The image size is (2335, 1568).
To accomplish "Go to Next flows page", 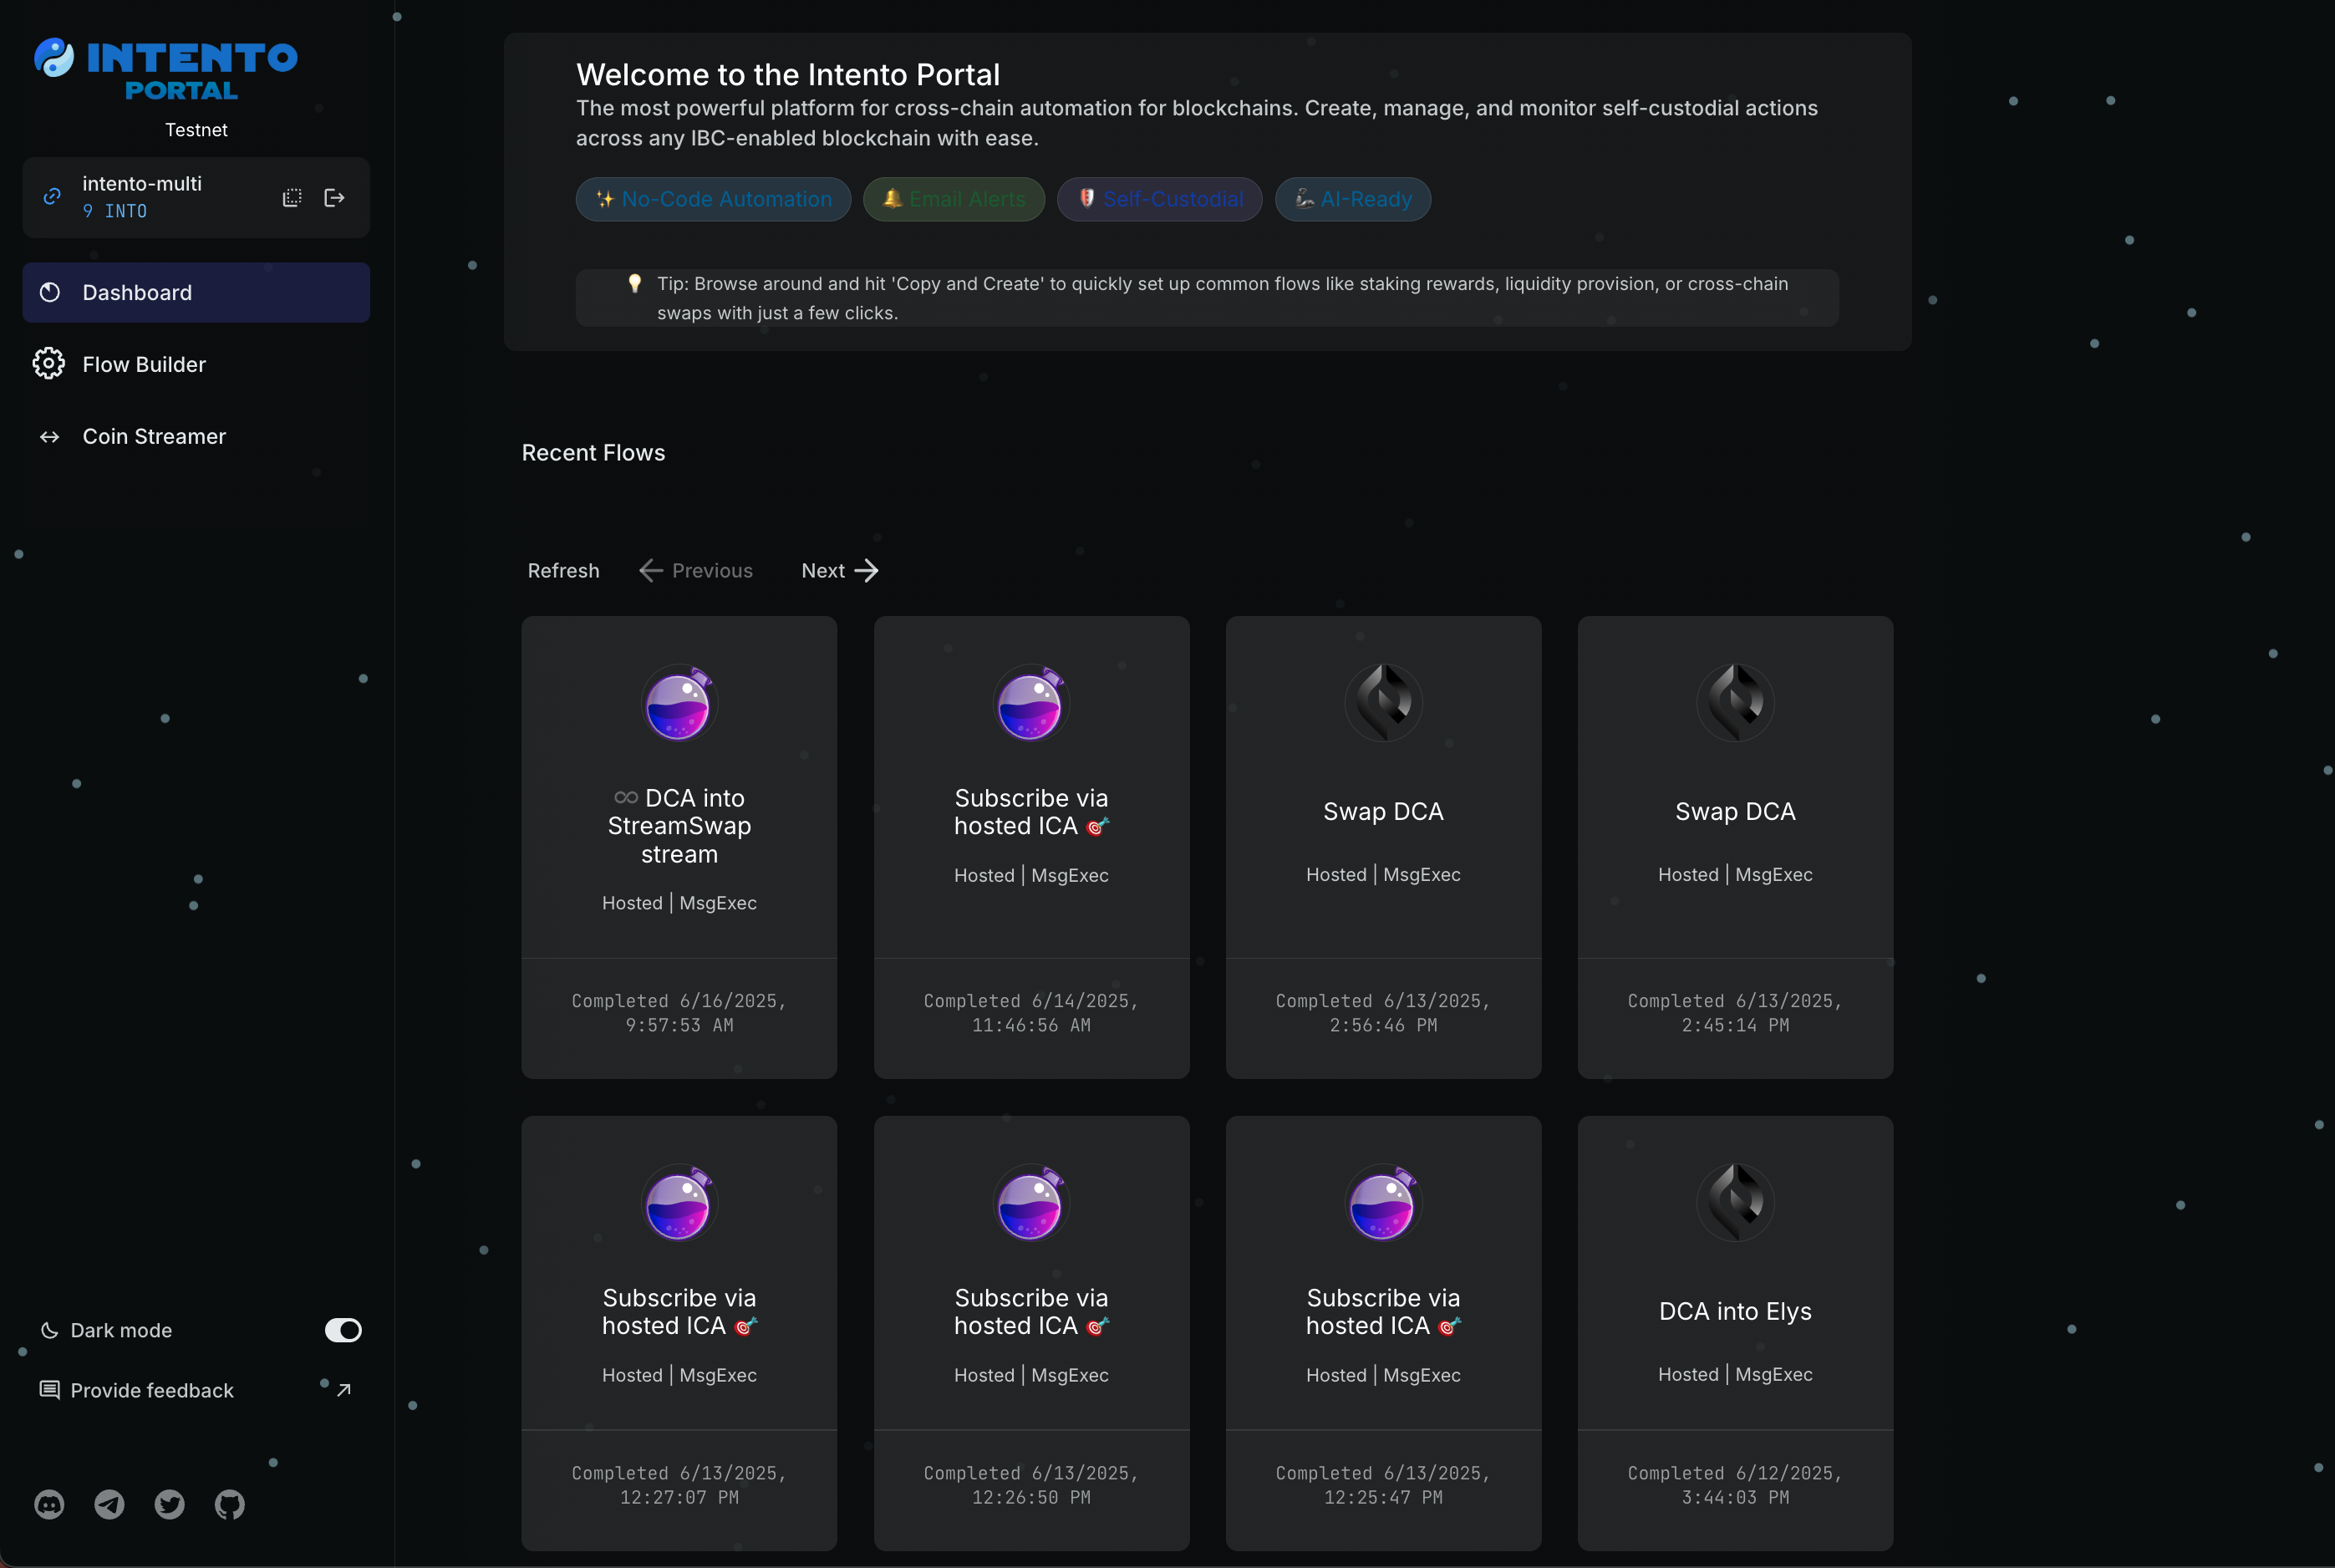I will (x=840, y=571).
